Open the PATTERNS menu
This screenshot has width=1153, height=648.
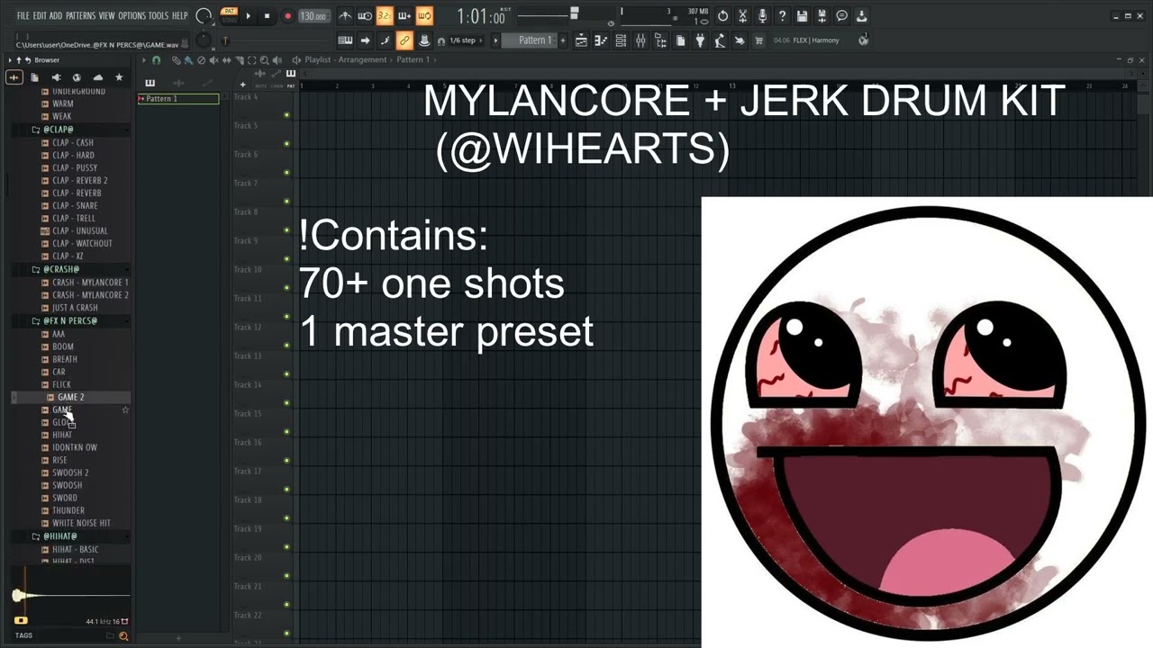[x=80, y=15]
